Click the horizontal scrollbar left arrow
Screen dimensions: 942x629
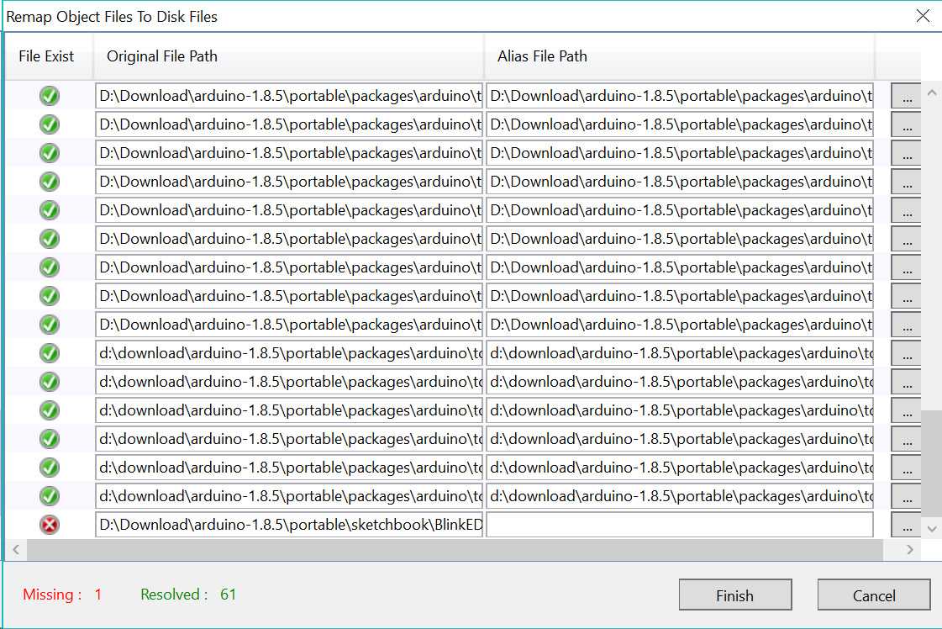click(16, 549)
